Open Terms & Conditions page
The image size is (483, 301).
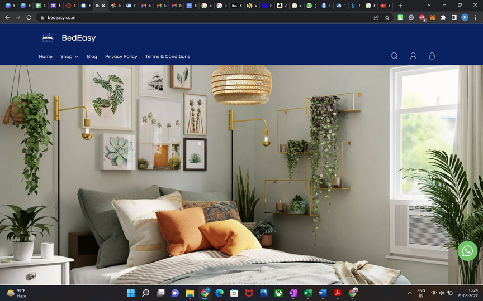click(168, 56)
